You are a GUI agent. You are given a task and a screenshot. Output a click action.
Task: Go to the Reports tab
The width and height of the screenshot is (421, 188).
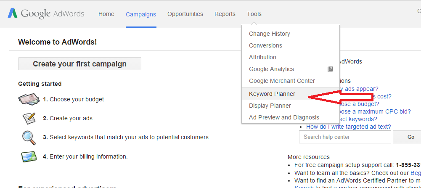tap(225, 14)
